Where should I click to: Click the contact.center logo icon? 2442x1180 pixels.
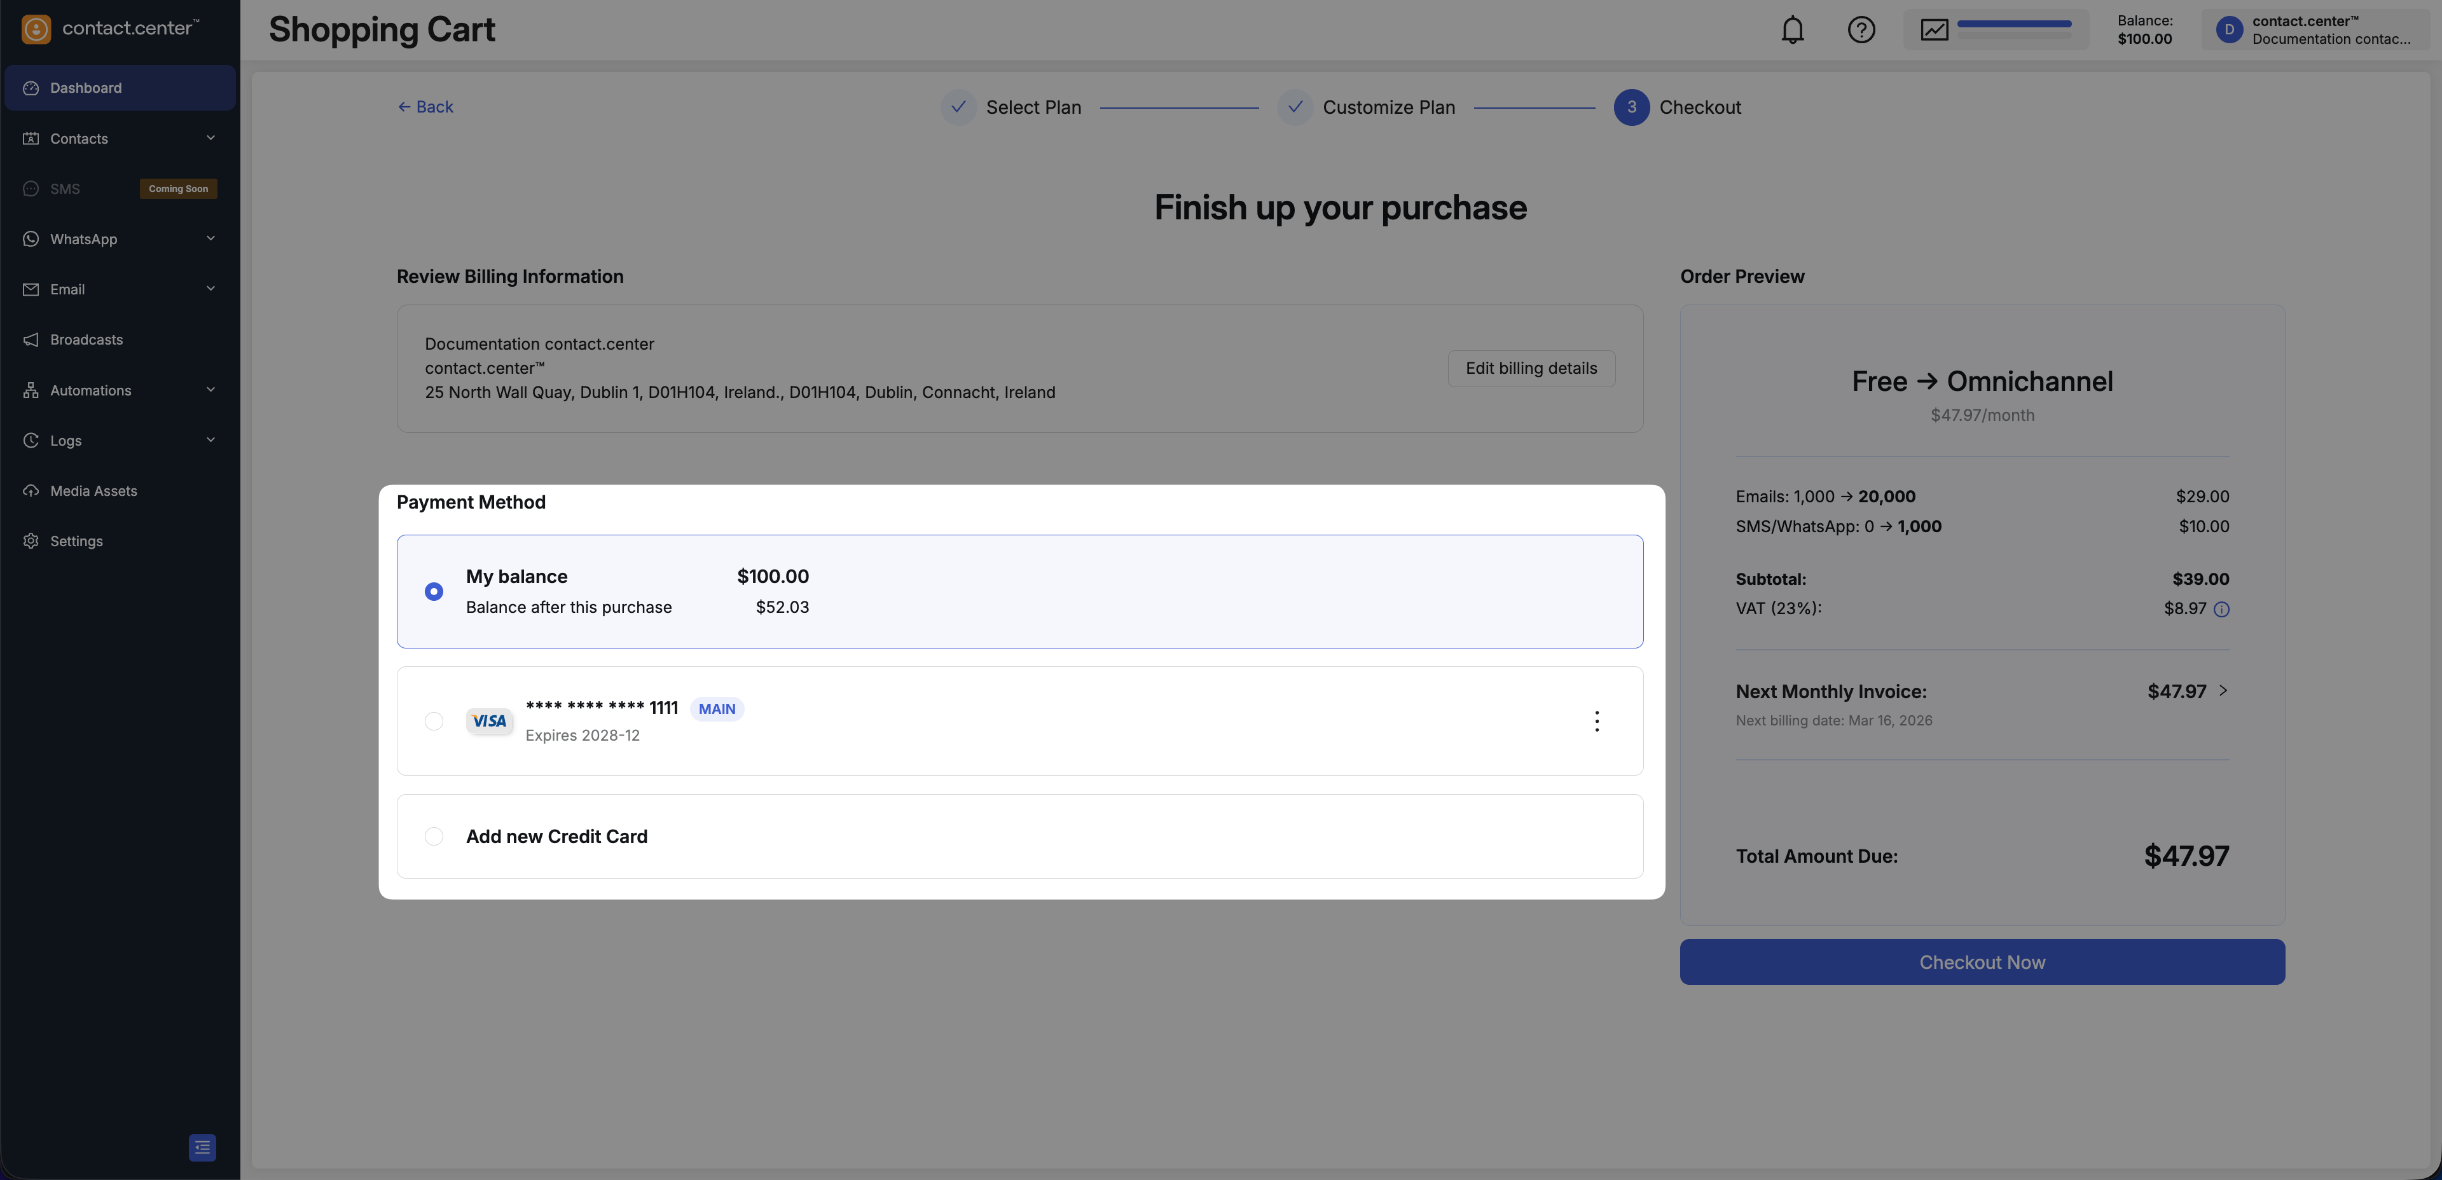click(x=36, y=29)
